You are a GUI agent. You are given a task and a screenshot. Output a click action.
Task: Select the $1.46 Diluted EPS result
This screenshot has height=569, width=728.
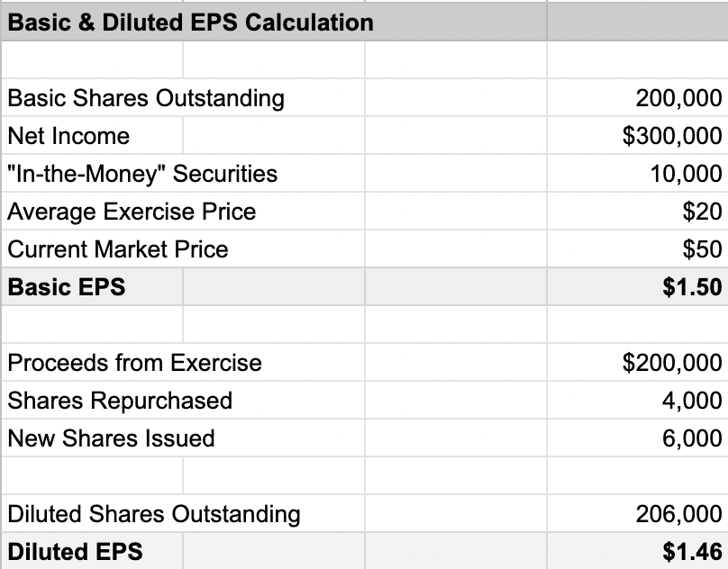coord(690,551)
